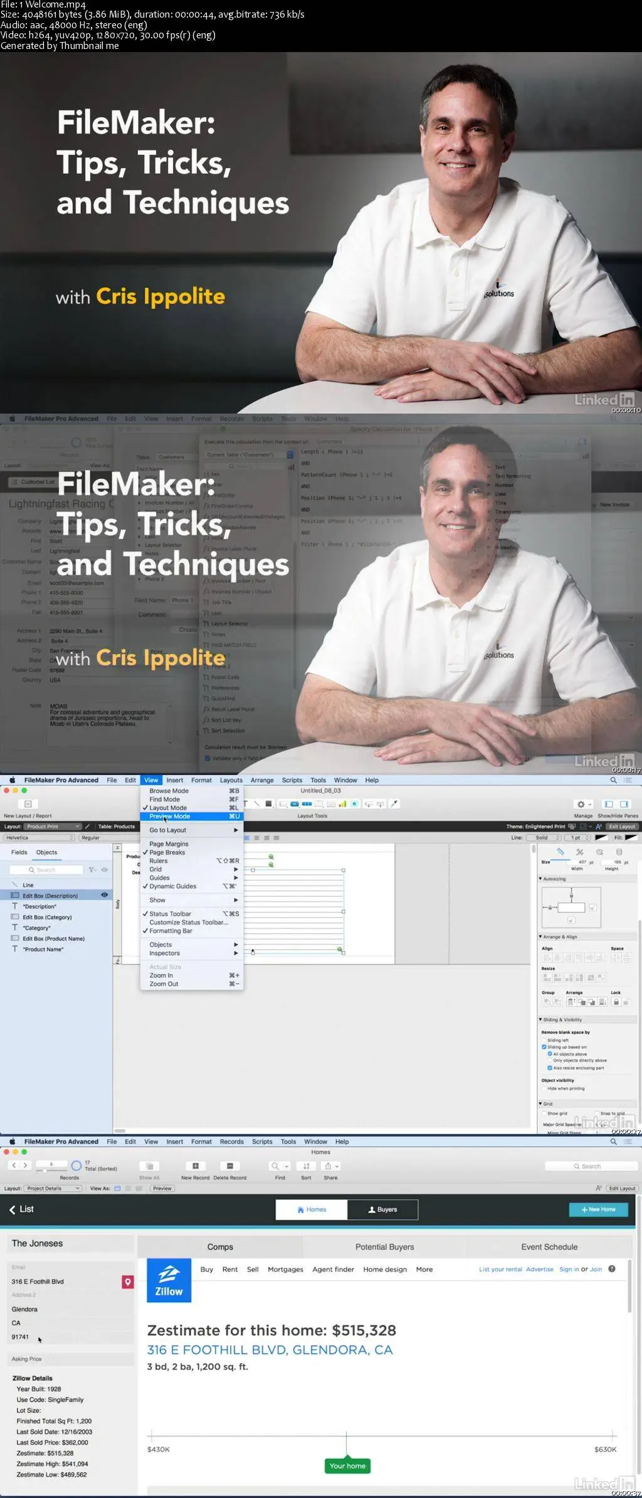Open the Solid line style dropdown
The image size is (642, 1498).
544,838
